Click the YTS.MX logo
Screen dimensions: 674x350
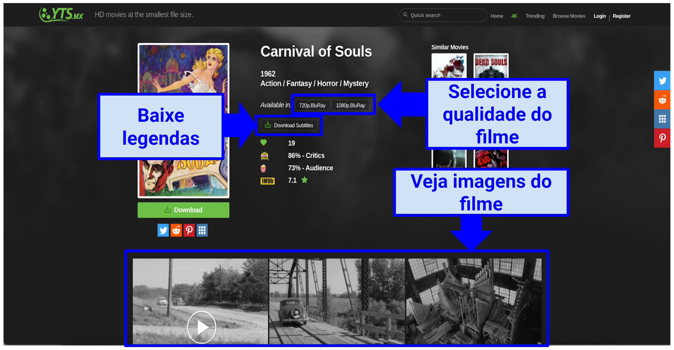point(61,14)
